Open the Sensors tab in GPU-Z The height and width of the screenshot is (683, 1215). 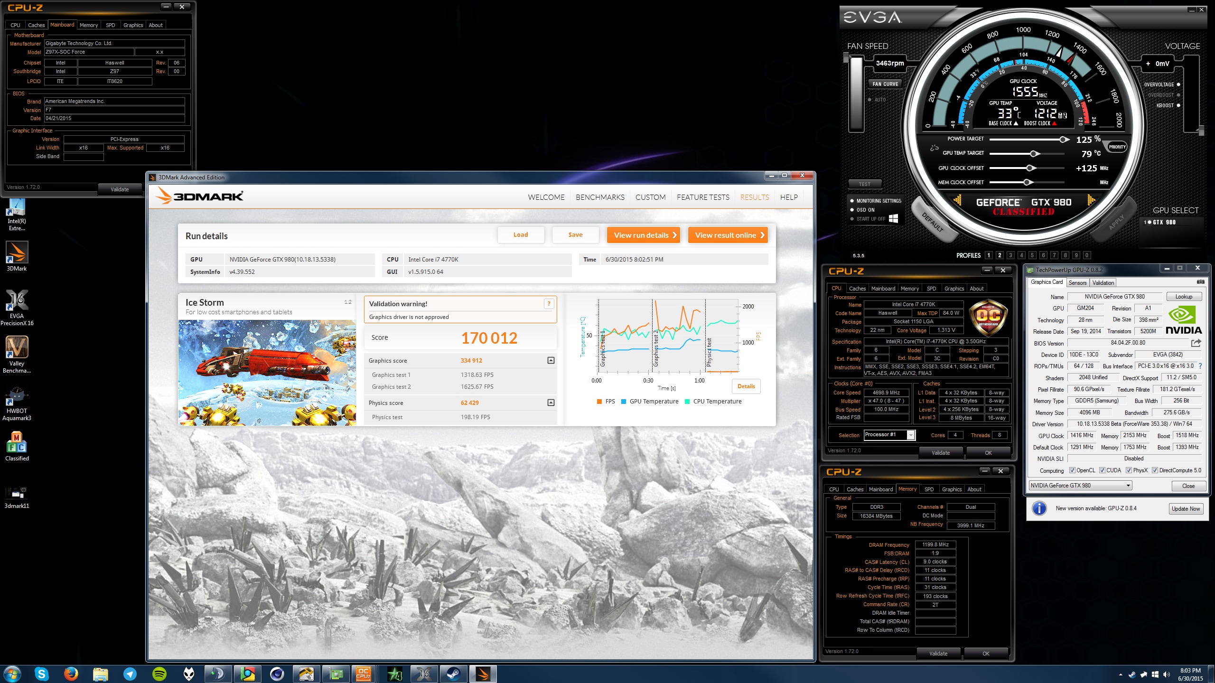click(1077, 282)
